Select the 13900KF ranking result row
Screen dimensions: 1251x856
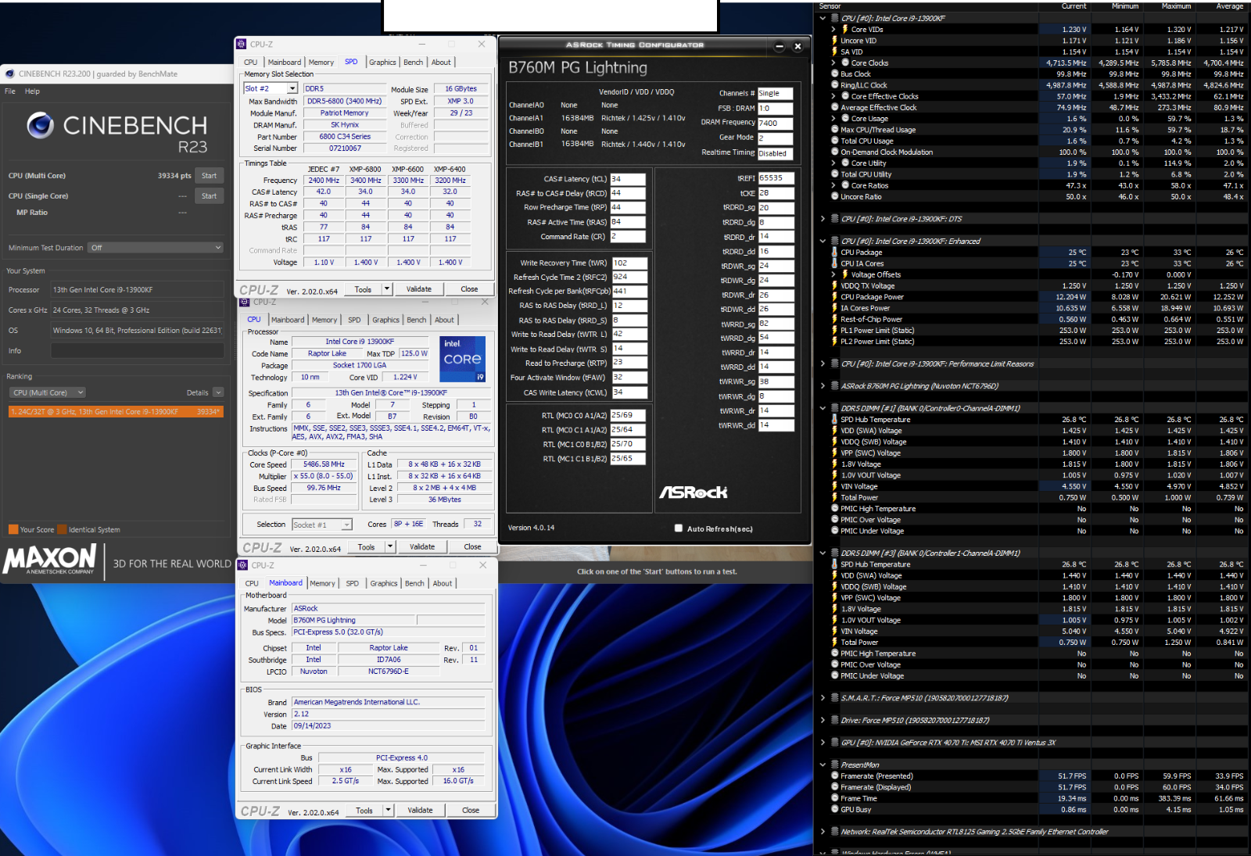[116, 411]
